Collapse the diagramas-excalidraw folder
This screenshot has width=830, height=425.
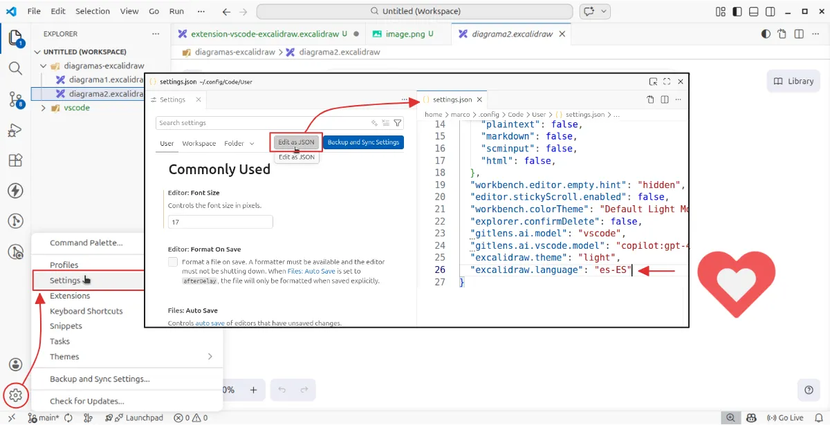coord(44,66)
